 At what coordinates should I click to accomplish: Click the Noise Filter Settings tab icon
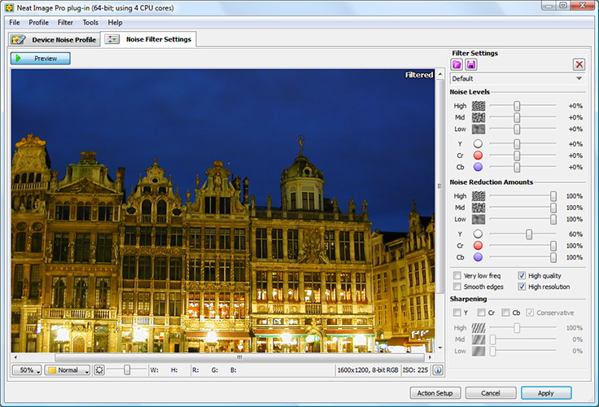coord(112,39)
